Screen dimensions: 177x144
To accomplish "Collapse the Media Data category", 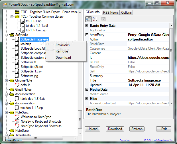I will coord(87,90).
